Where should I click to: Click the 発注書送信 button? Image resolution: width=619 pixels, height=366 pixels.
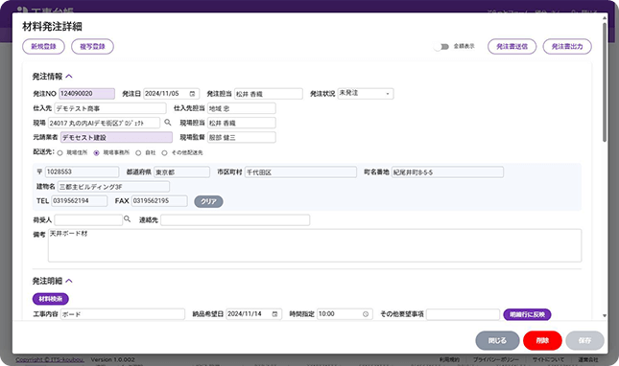click(512, 47)
